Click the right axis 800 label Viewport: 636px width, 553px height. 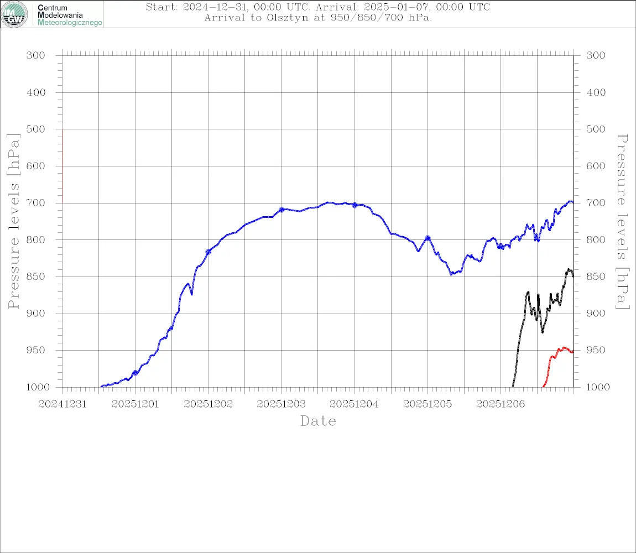tap(596, 240)
